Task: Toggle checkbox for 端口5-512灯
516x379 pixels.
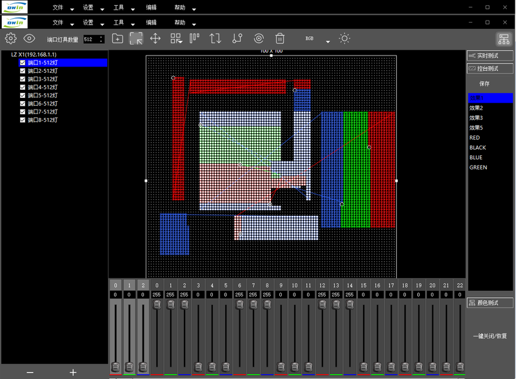Action: [x=23, y=95]
